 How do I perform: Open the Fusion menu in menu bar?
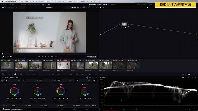[x=70, y=1]
